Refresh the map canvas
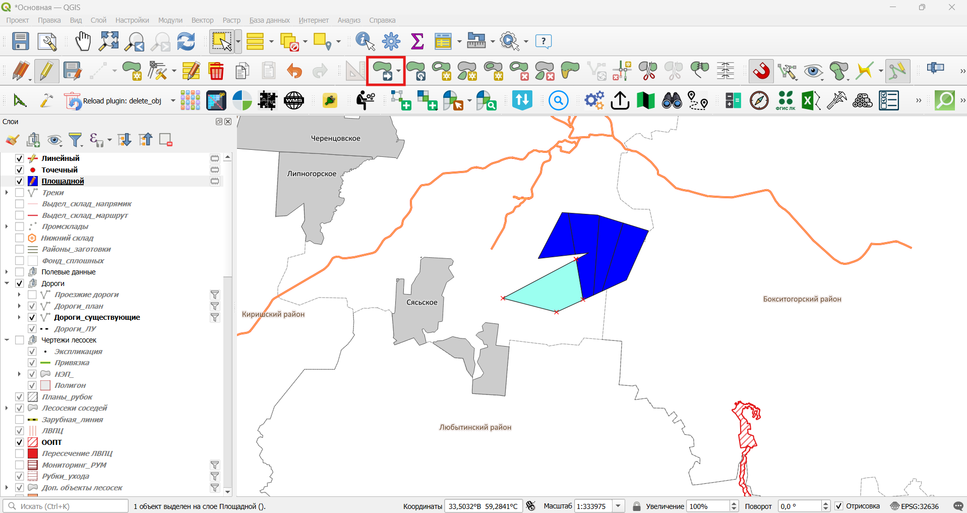This screenshot has width=967, height=513. [x=186, y=41]
